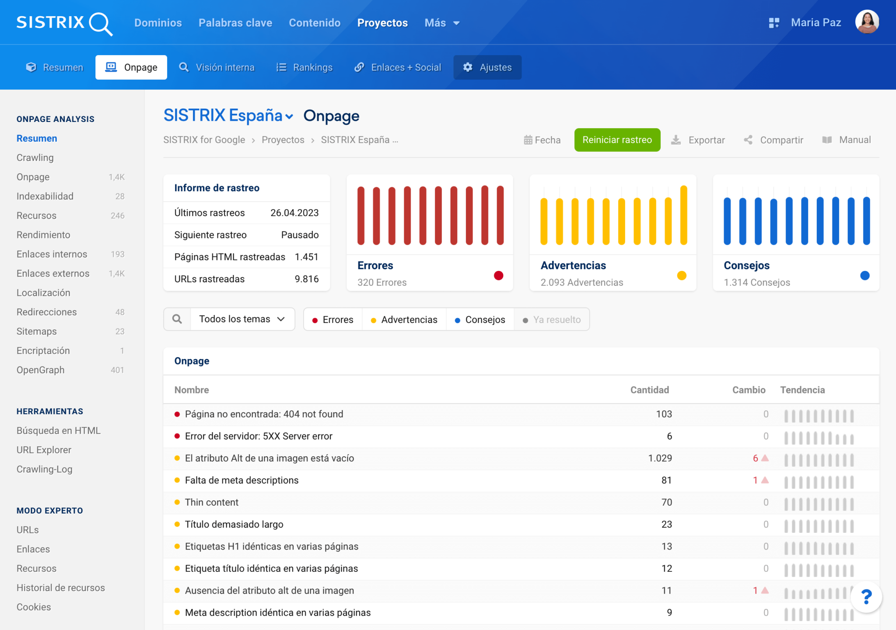This screenshot has height=630, width=896.
Task: Click the Fecha calendar icon
Action: pos(528,140)
